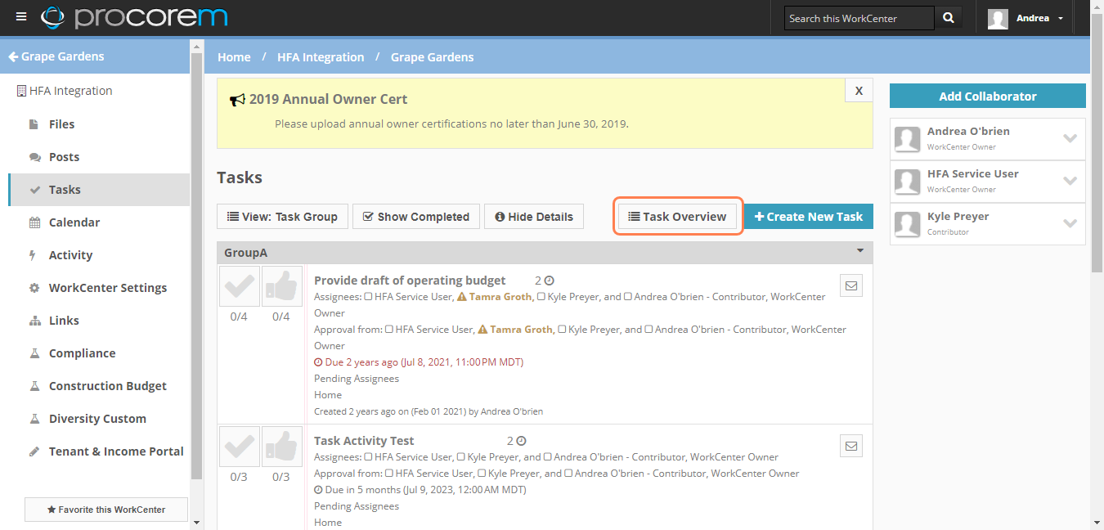Click envelope icon for operating budget task
Image resolution: width=1104 pixels, height=530 pixels.
tap(851, 285)
